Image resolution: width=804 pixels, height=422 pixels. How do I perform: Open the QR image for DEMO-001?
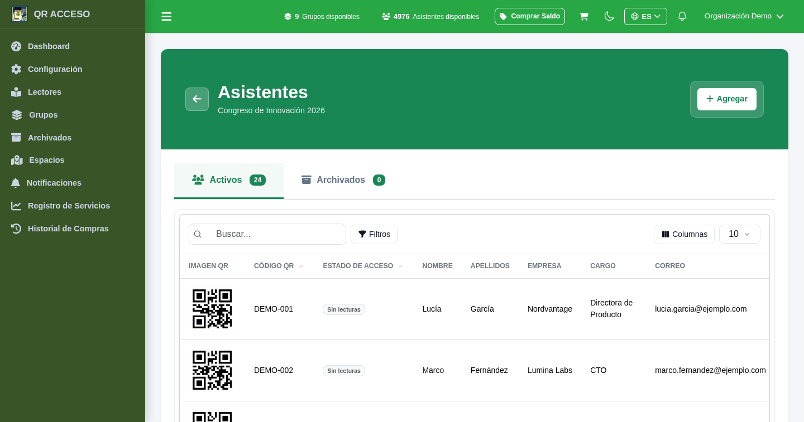point(212,309)
